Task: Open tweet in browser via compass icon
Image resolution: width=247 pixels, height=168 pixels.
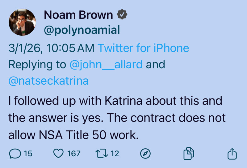Action: tap(145, 153)
